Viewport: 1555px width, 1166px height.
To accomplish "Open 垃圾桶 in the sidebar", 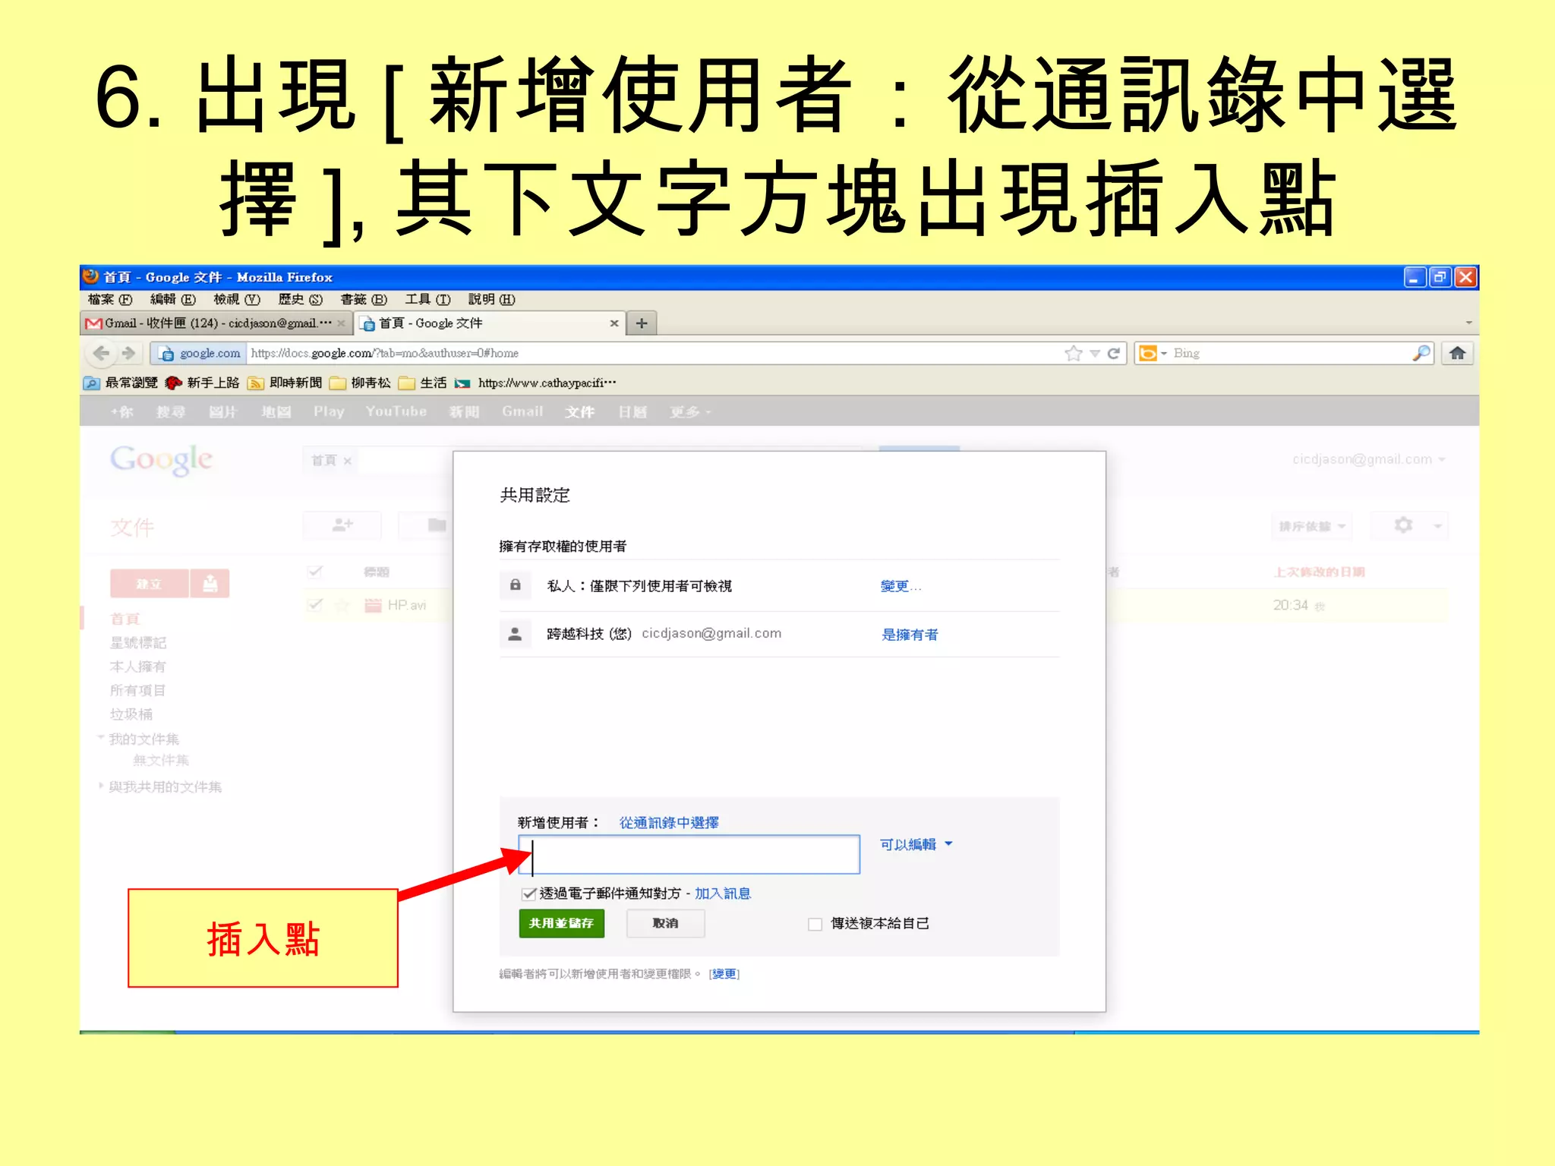I will [131, 714].
